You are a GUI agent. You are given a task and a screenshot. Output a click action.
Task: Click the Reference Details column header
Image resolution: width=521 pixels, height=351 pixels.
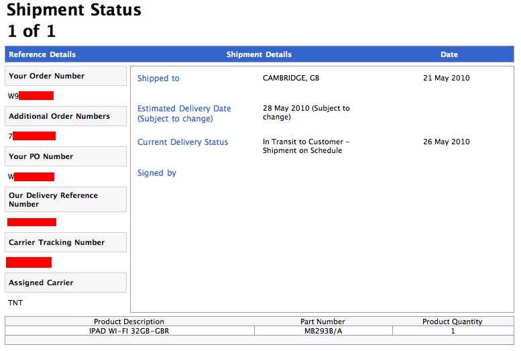tap(42, 54)
